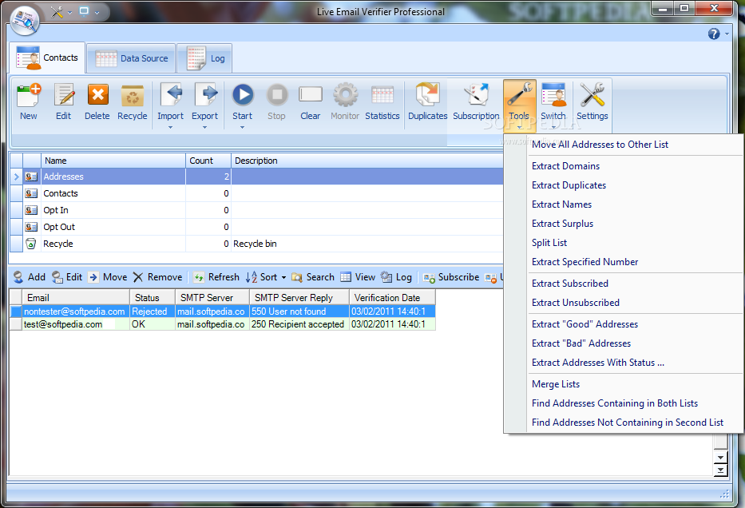Switch to the Contacts tab
The image size is (745, 508).
click(47, 58)
